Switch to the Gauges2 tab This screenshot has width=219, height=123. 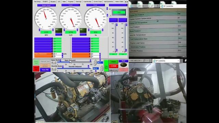(53, 1)
